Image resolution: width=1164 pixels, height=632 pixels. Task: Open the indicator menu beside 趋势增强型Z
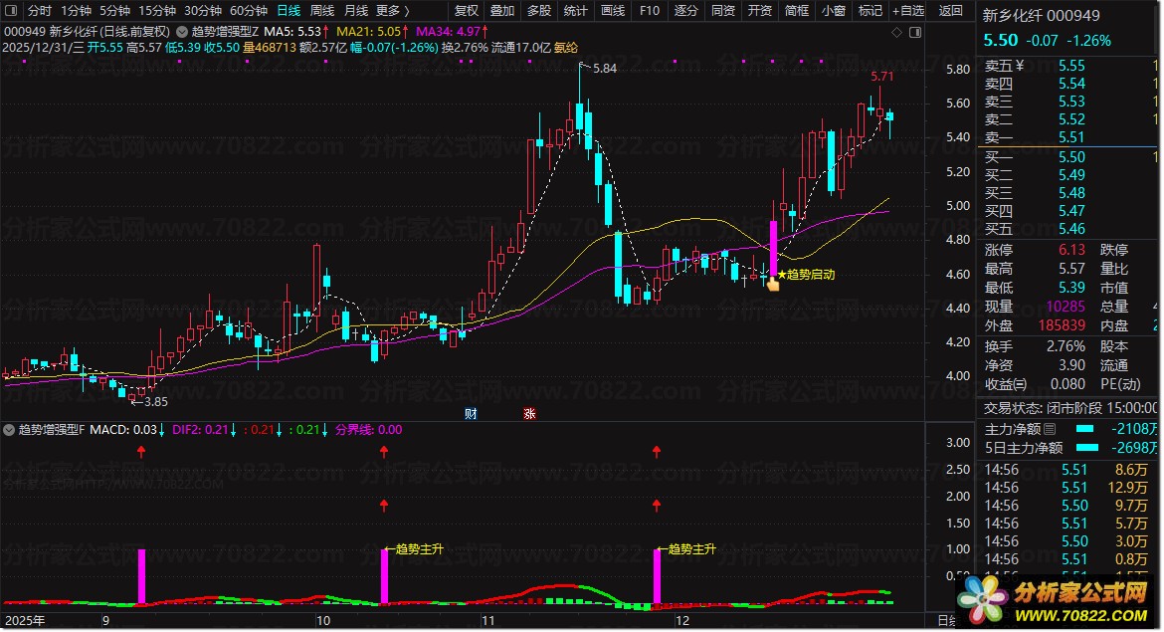(x=181, y=32)
